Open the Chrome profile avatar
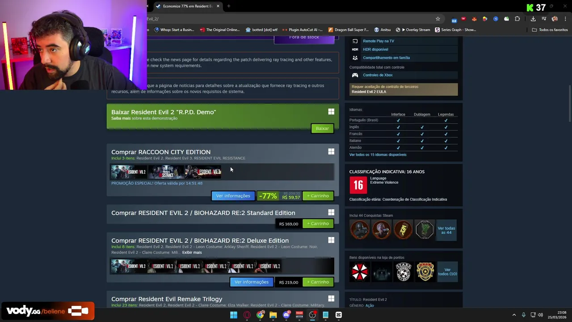This screenshot has height=322, width=572. point(555,19)
